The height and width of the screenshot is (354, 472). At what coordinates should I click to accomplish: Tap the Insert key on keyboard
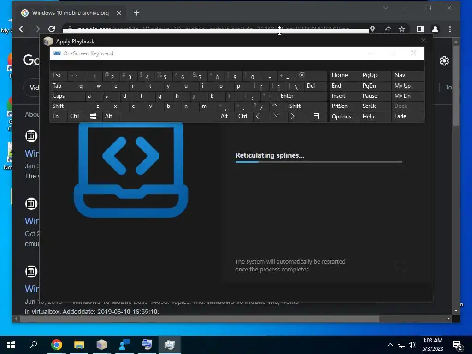pos(345,96)
